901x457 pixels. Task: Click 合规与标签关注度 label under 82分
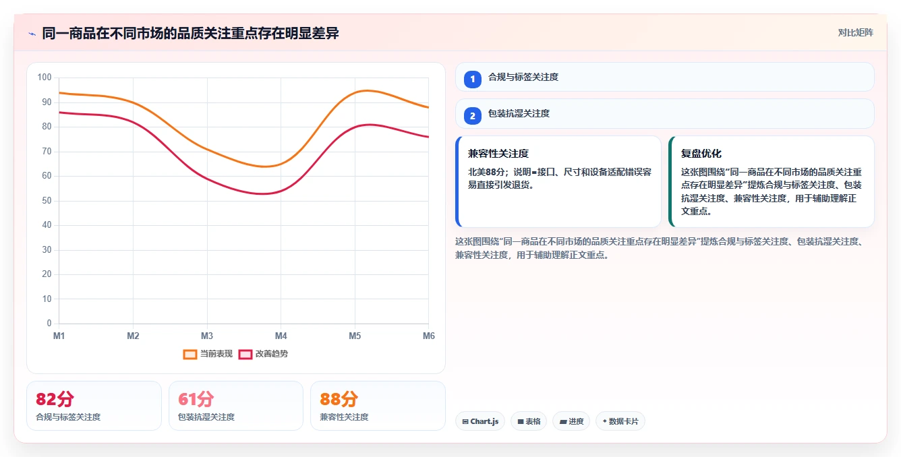(x=68, y=417)
